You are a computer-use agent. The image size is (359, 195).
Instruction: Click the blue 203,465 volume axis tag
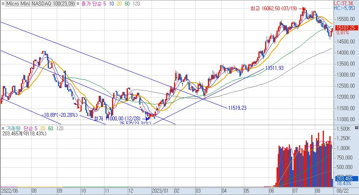pos(346,178)
